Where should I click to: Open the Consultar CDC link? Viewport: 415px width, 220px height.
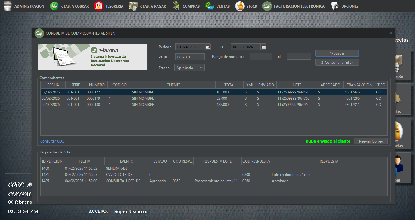click(52, 141)
